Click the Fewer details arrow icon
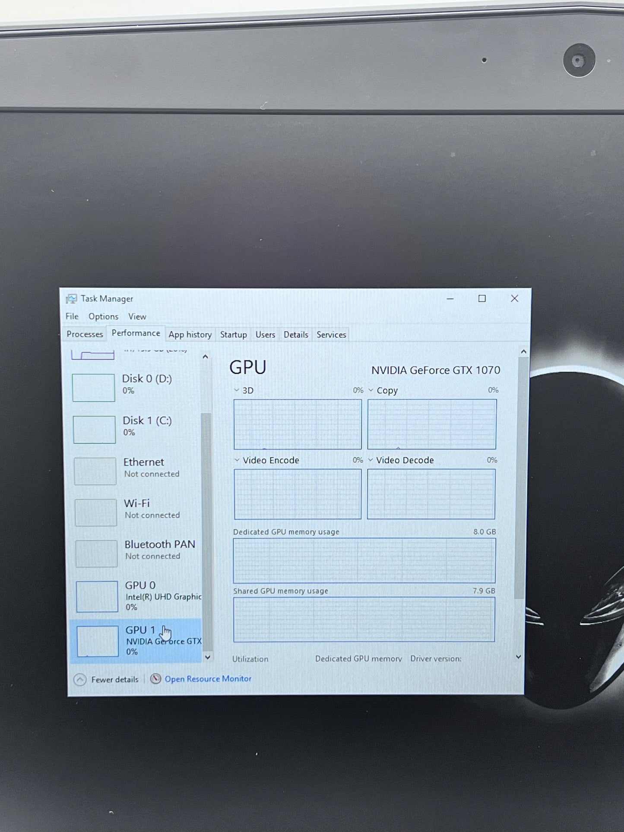This screenshot has height=832, width=624. (x=80, y=680)
